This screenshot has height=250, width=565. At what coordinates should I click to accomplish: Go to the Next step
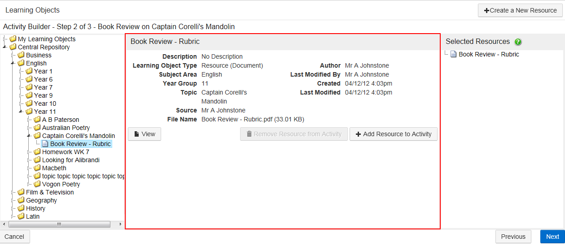coord(552,237)
